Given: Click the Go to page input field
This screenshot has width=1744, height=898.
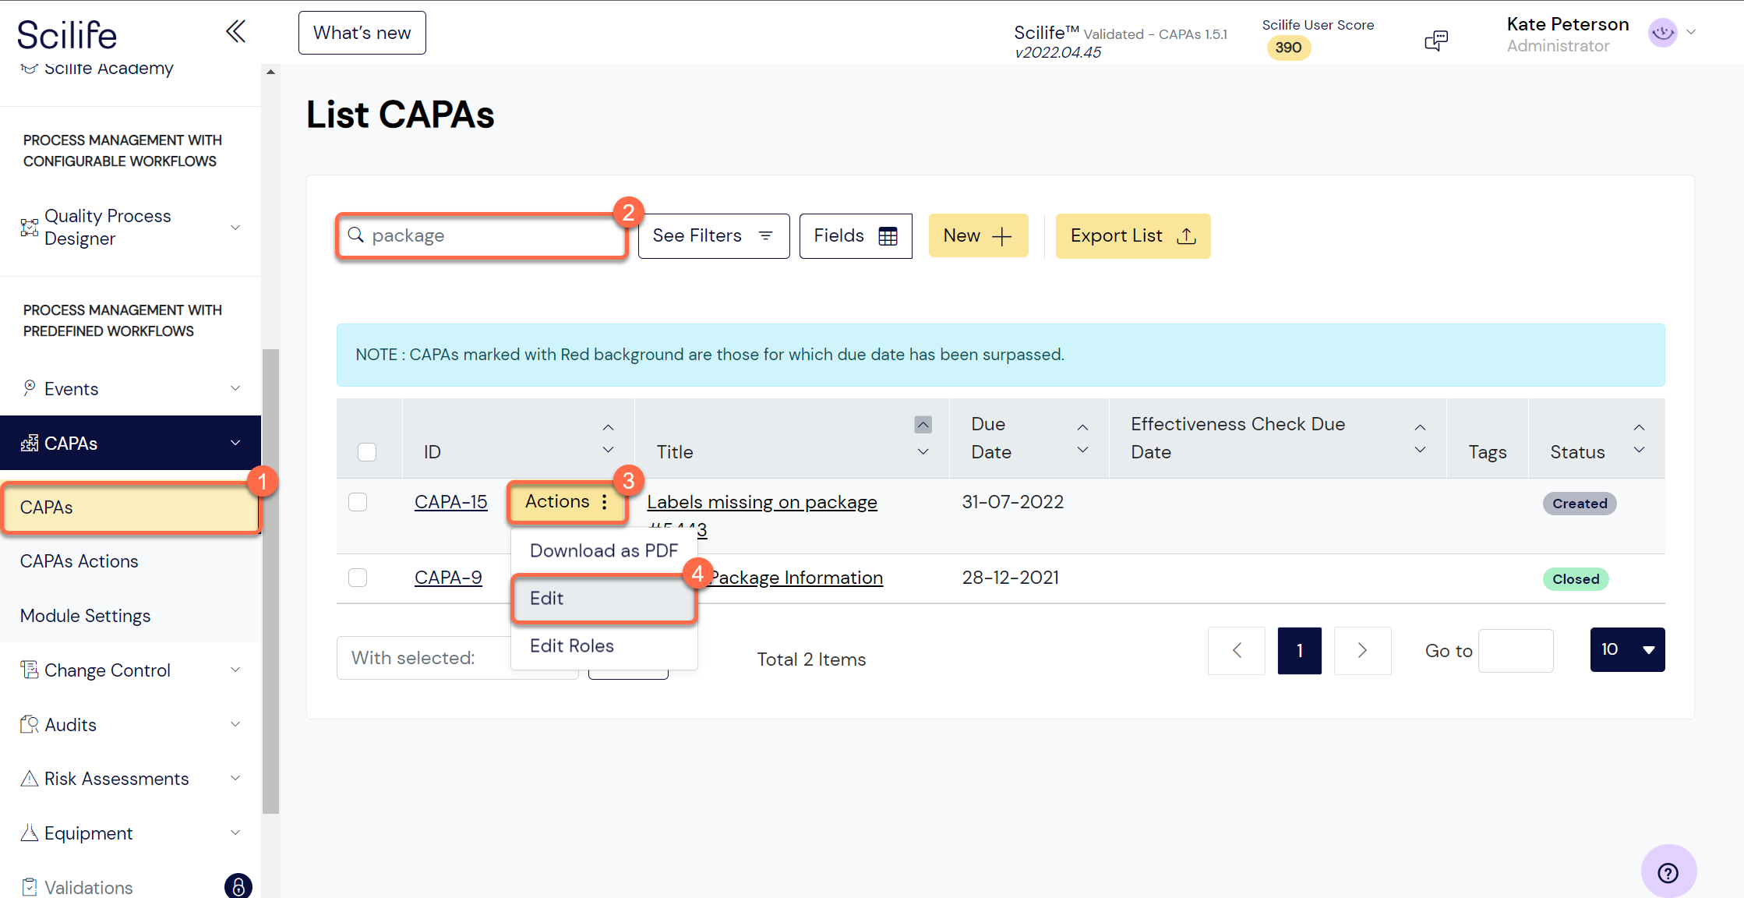Looking at the screenshot, I should (1515, 651).
